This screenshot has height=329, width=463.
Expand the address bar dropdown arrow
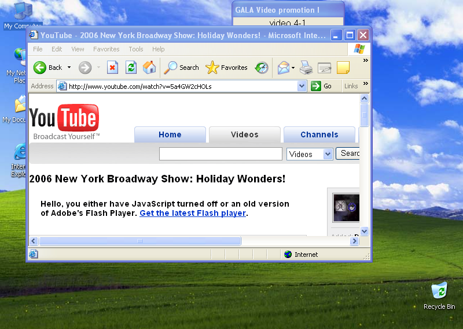click(x=302, y=87)
